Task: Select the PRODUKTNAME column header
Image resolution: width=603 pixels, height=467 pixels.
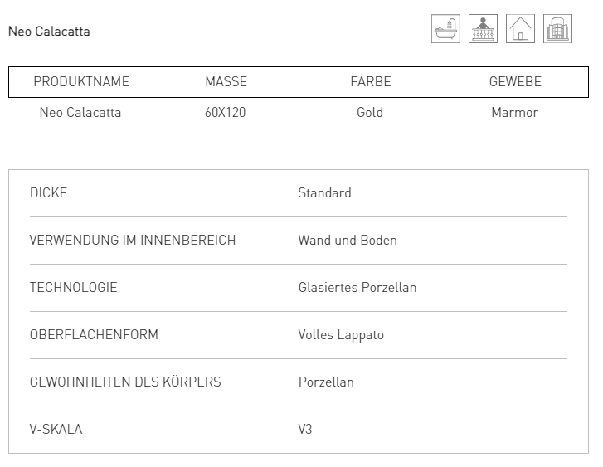Action: point(81,81)
